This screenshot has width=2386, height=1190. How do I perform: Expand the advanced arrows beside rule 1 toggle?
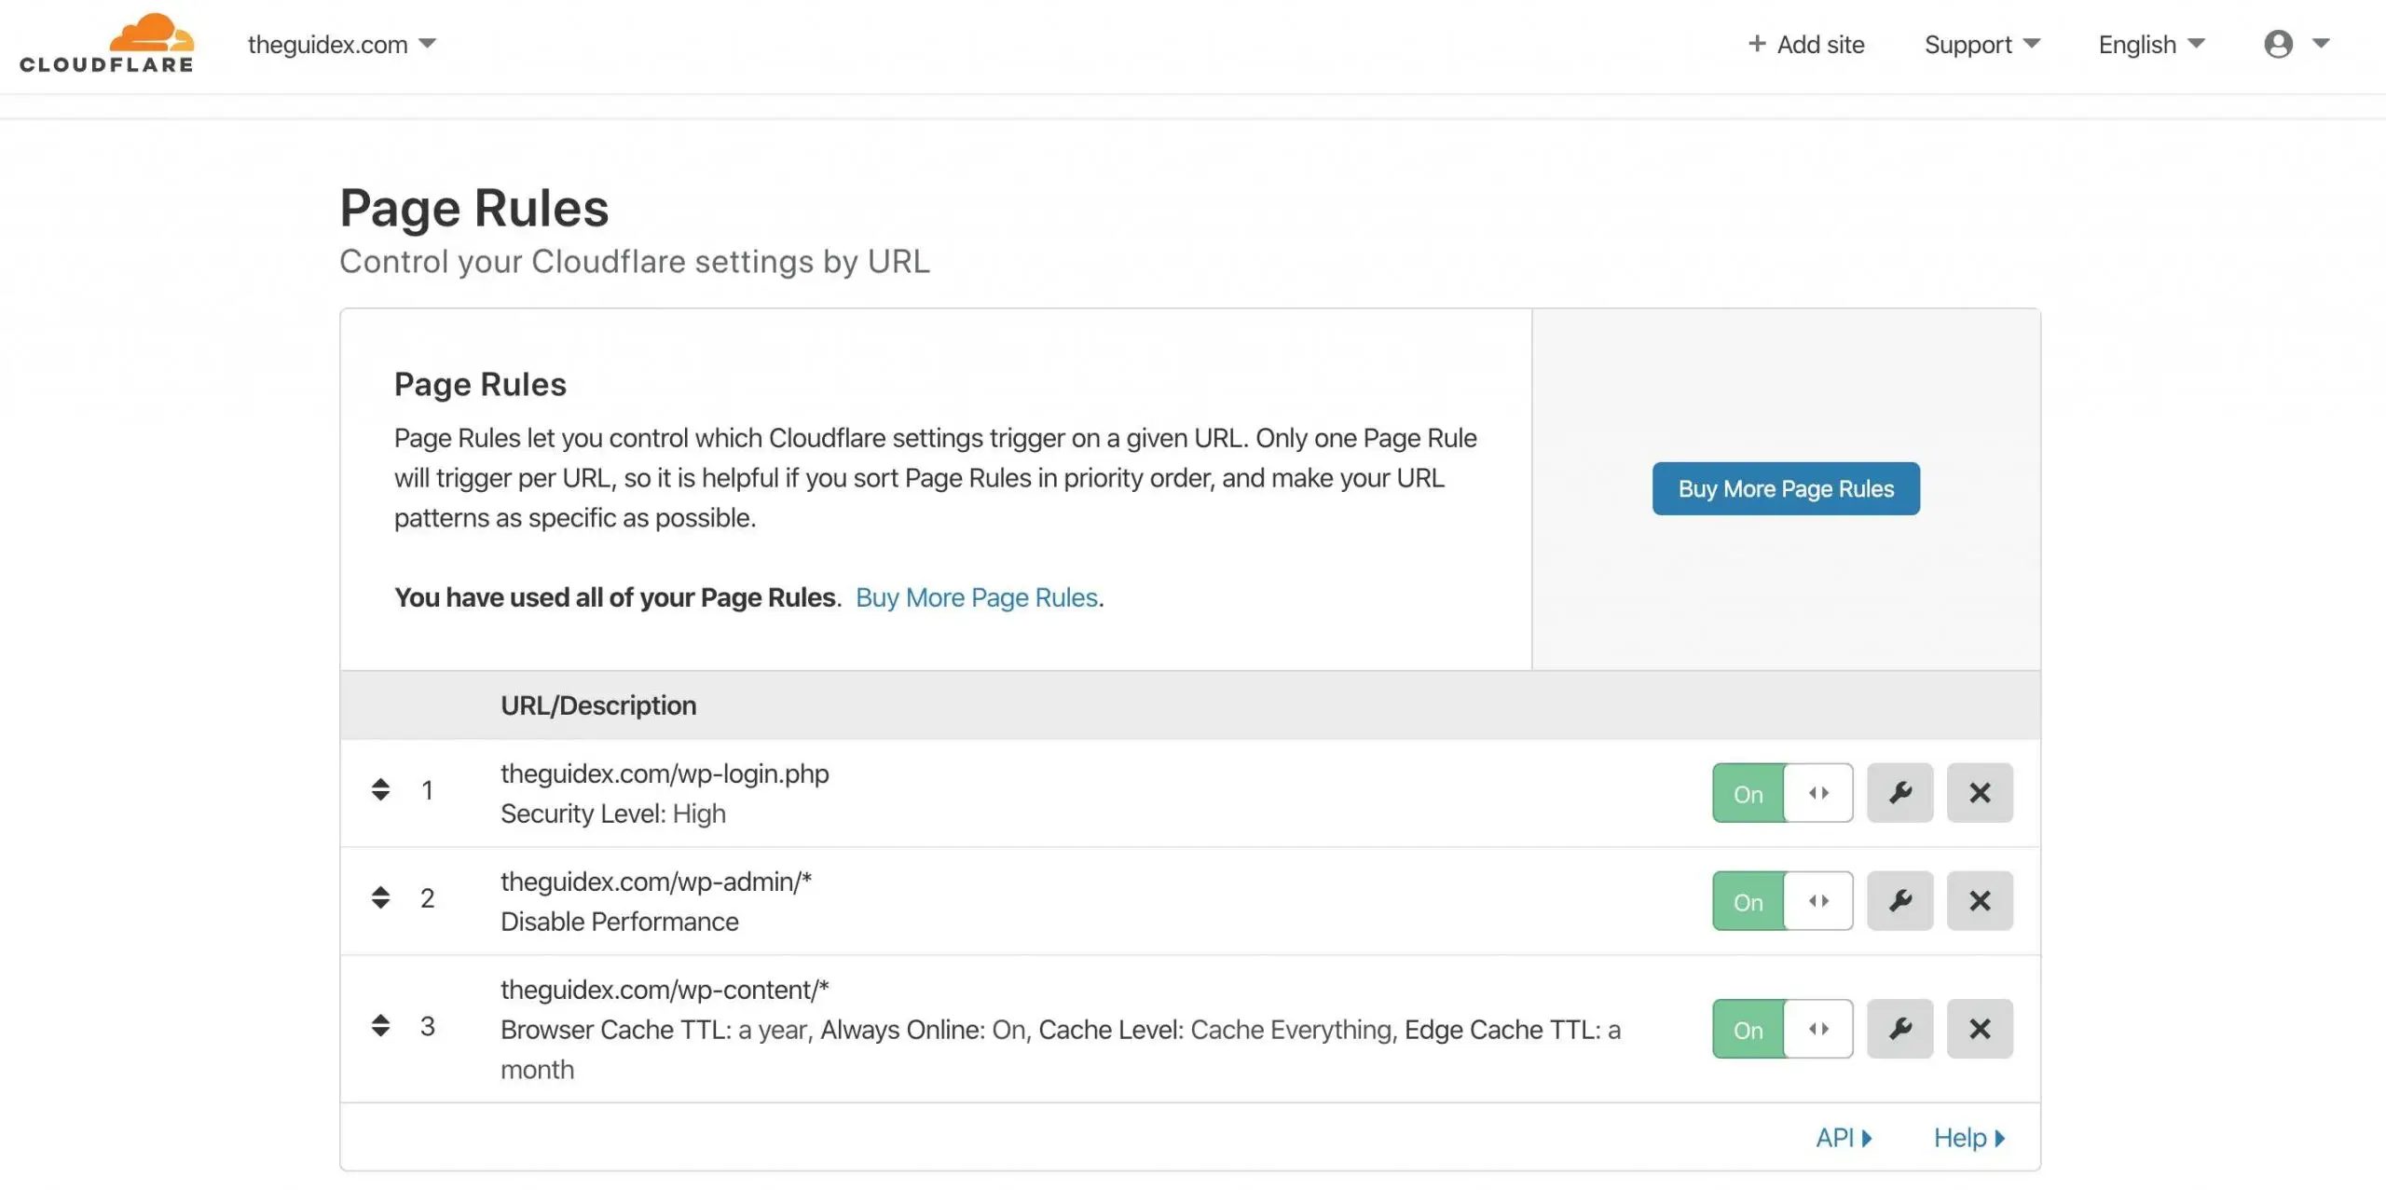click(1818, 792)
